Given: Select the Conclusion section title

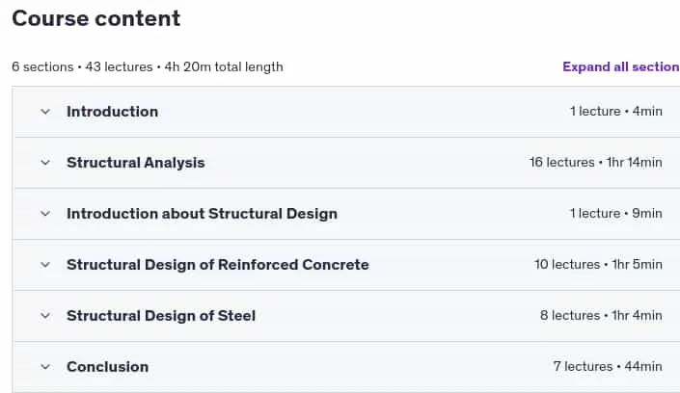Looking at the screenshot, I should click(108, 367).
